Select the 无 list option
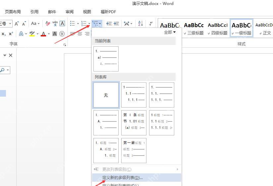The image size is (273, 186). click(106, 95)
